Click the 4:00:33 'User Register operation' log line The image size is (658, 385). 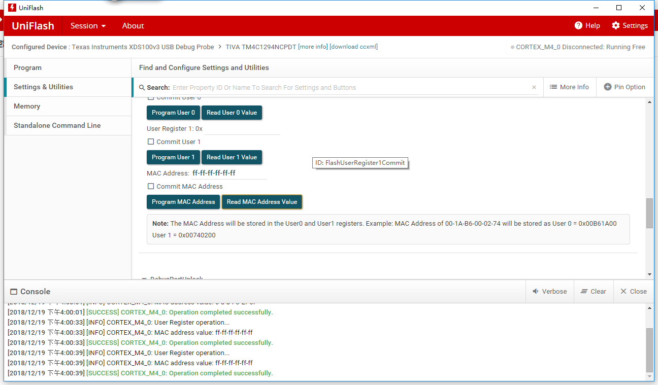tap(118, 323)
